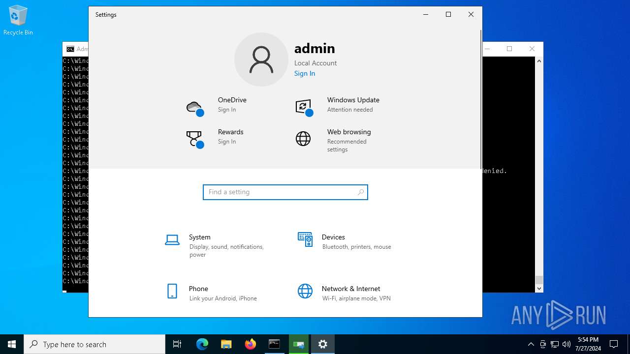Screen dimensions: 630x354
Task: Click inside Find a setting field
Action: 285,192
